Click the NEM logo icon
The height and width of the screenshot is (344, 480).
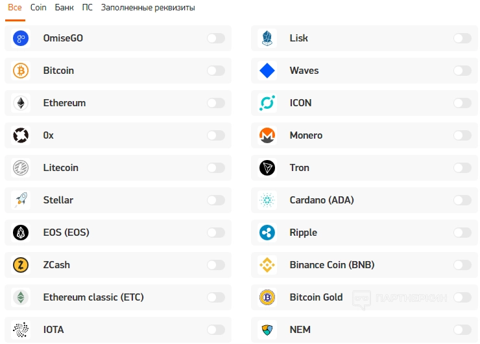point(267,329)
